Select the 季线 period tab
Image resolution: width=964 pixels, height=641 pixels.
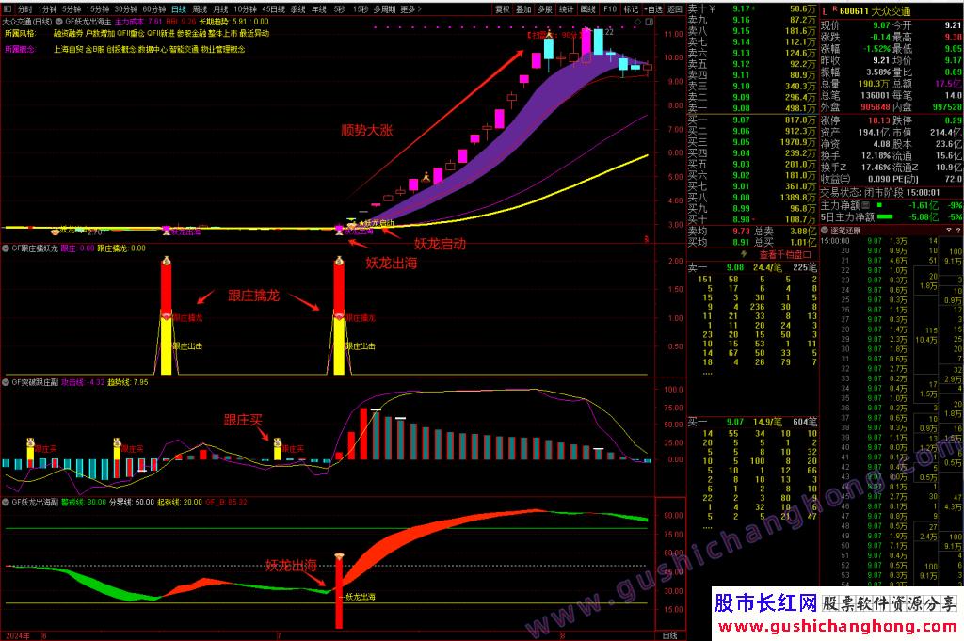pyautogui.click(x=297, y=9)
